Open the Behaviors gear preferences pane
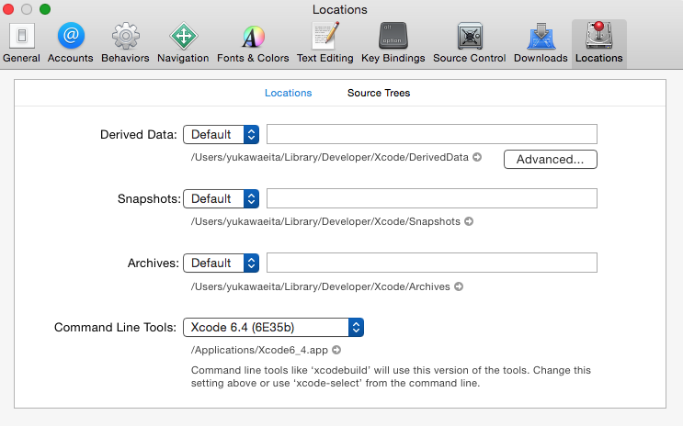The height and width of the screenshot is (426, 683). 125,43
